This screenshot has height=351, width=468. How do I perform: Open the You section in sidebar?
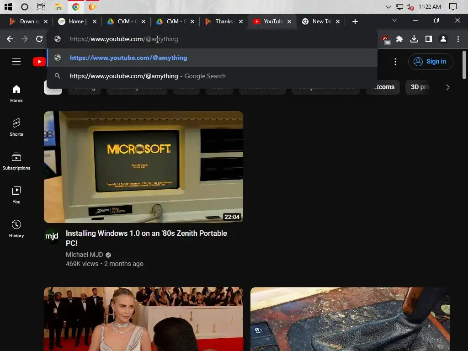16,195
